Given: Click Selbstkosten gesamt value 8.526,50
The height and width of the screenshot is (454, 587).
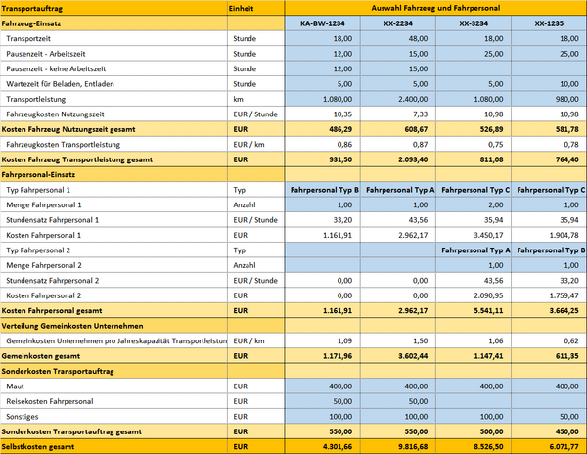Looking at the screenshot, I should pos(474,446).
